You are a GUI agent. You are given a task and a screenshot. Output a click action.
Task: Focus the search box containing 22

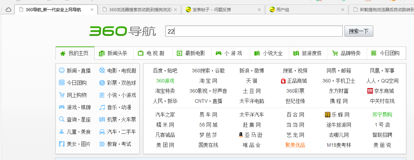coord(254,31)
